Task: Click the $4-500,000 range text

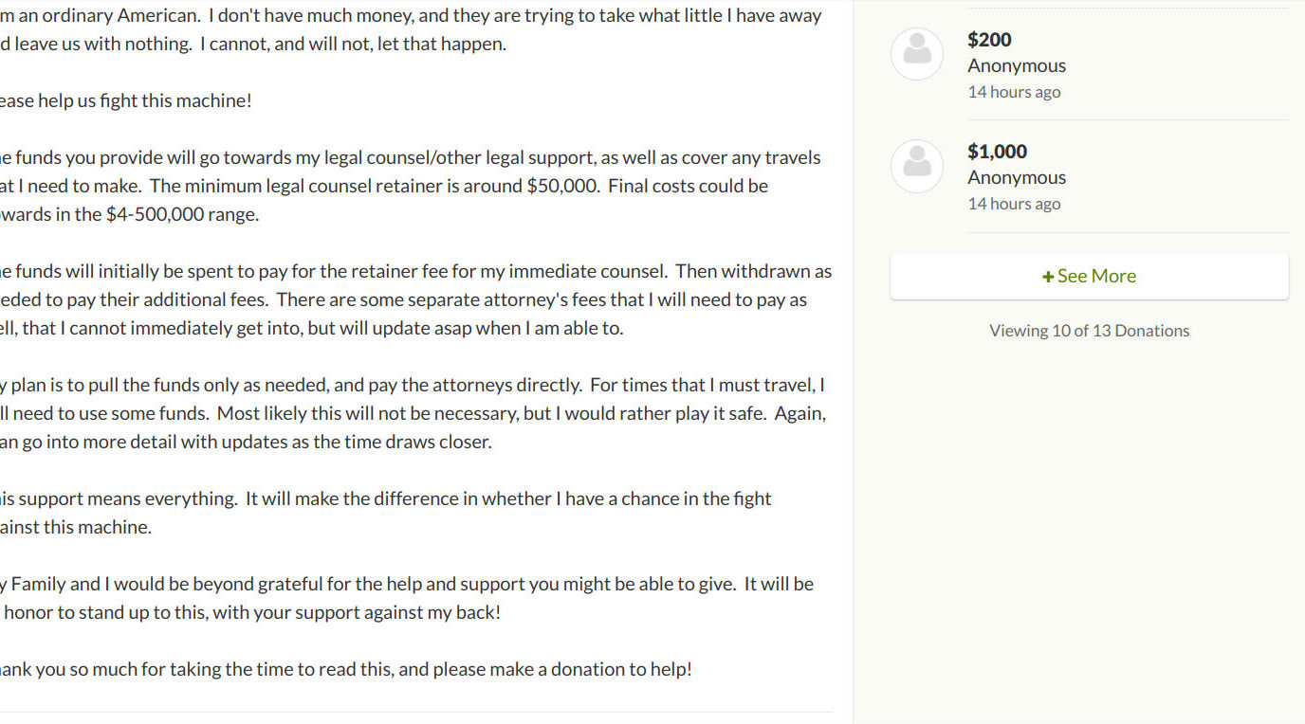Action: 181,214
